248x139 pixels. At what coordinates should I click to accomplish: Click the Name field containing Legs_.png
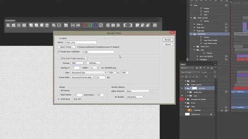81,42
